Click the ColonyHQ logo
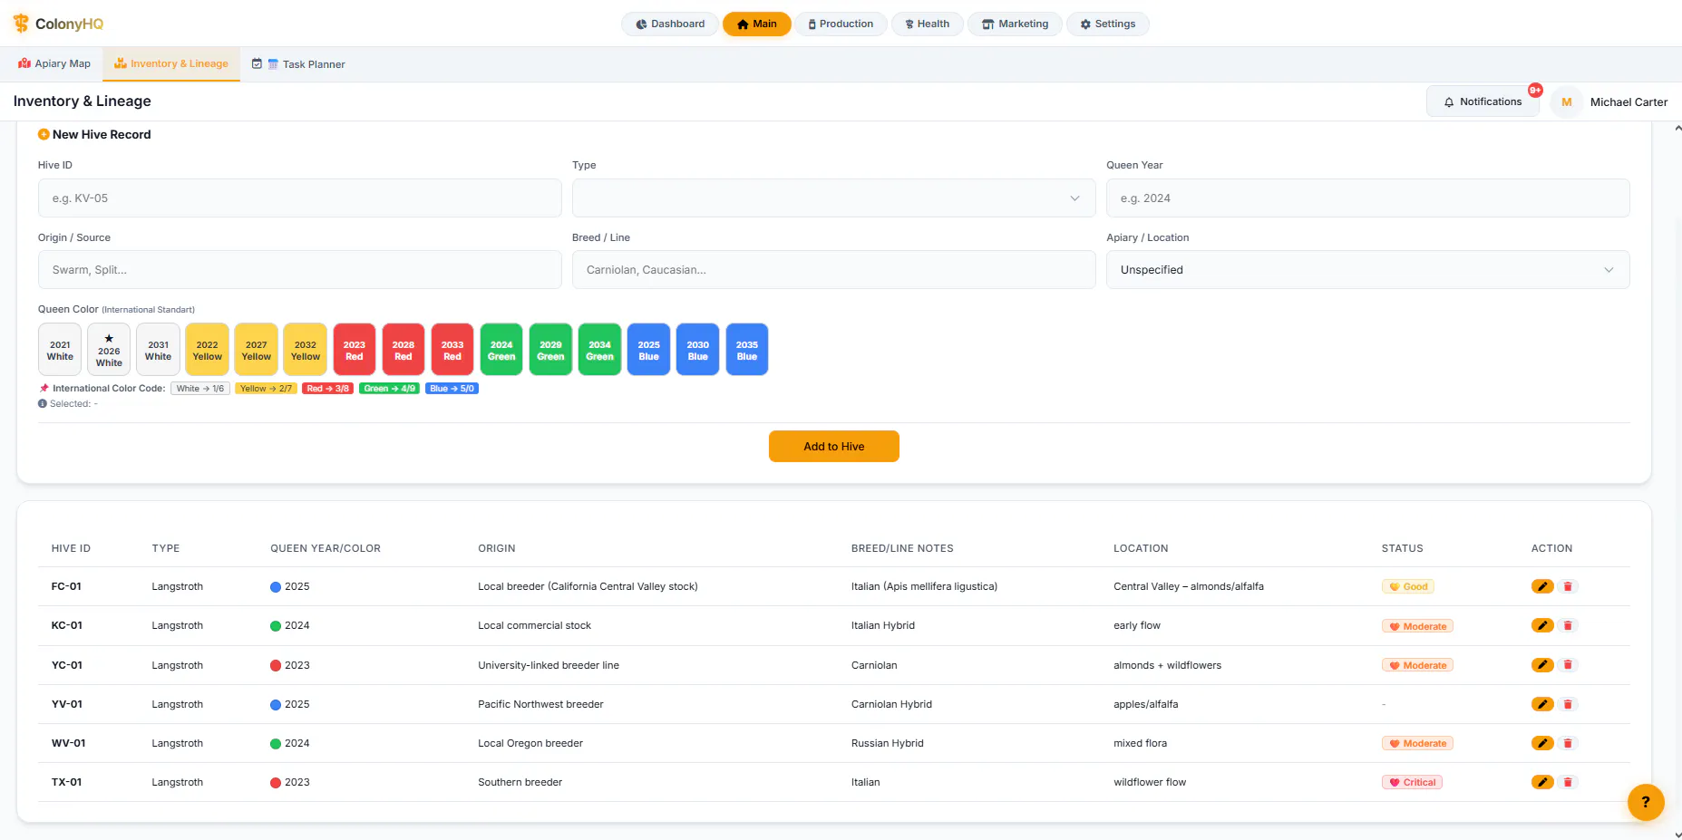This screenshot has height=840, width=1682. tap(58, 24)
